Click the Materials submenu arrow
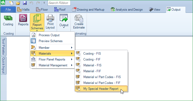This screenshot has height=101, width=193. point(72,53)
